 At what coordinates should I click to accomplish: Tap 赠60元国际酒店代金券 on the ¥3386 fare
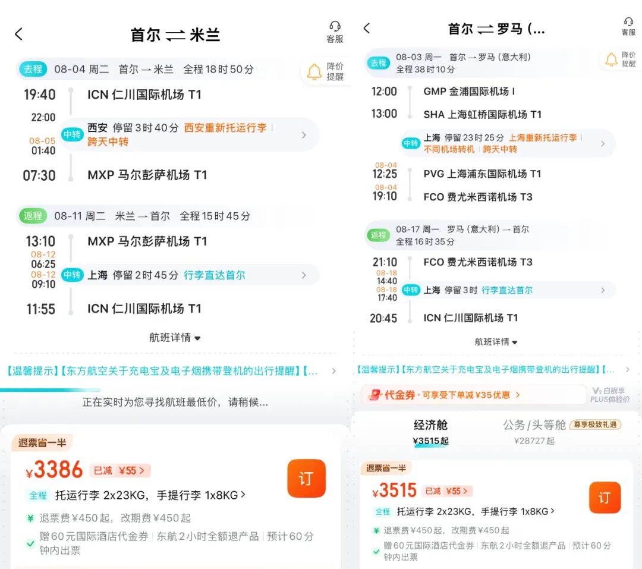coord(94,536)
